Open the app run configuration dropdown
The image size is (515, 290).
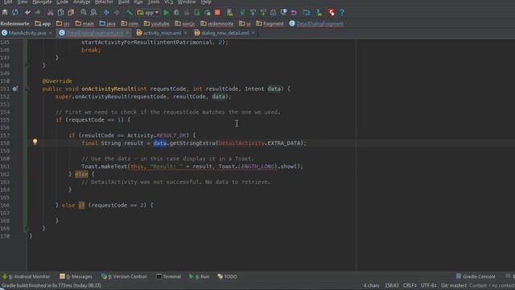(x=148, y=13)
